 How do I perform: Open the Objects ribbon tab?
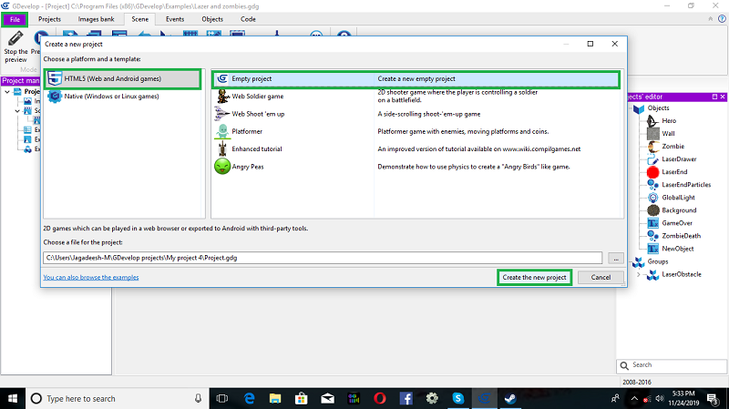click(x=212, y=19)
